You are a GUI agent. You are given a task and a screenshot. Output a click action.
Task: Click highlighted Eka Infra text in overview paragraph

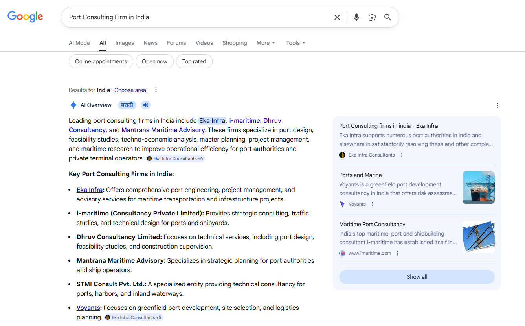(x=212, y=120)
